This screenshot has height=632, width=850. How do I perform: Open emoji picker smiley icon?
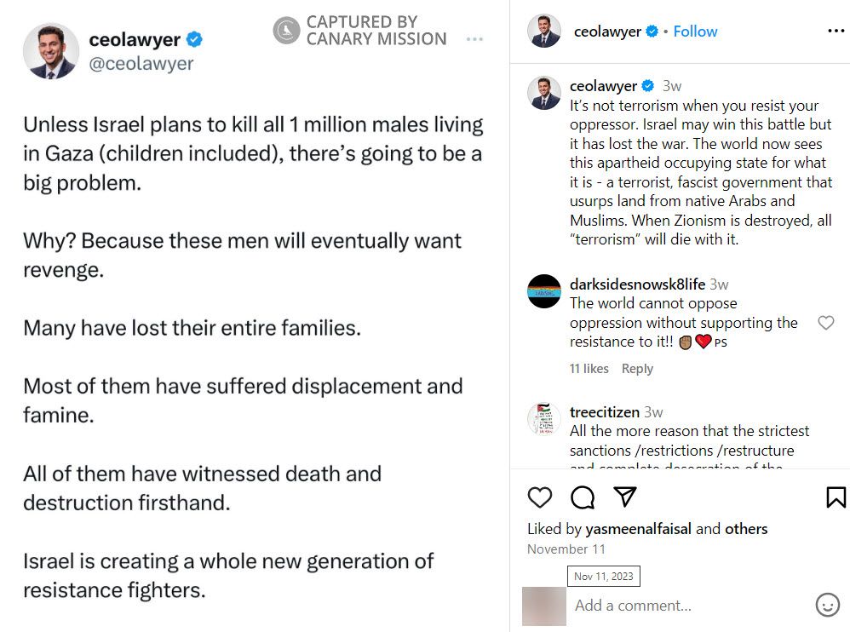(827, 605)
